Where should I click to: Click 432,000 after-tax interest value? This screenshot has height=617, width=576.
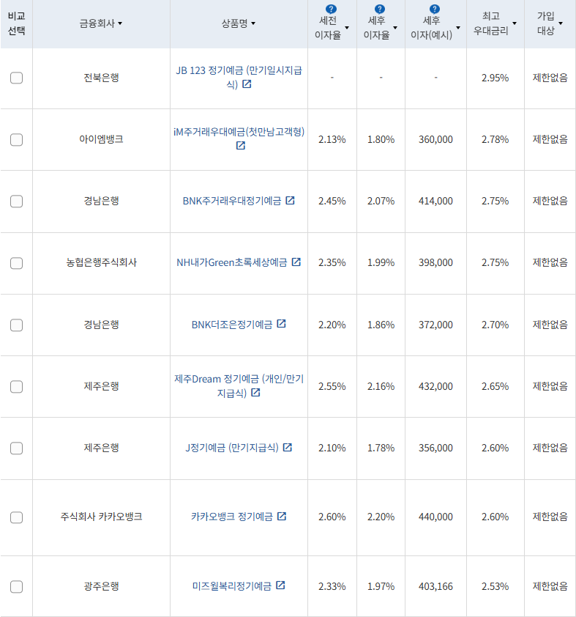[435, 386]
